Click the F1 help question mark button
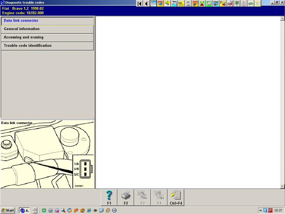The width and height of the screenshot is (285, 214). pyautogui.click(x=109, y=197)
